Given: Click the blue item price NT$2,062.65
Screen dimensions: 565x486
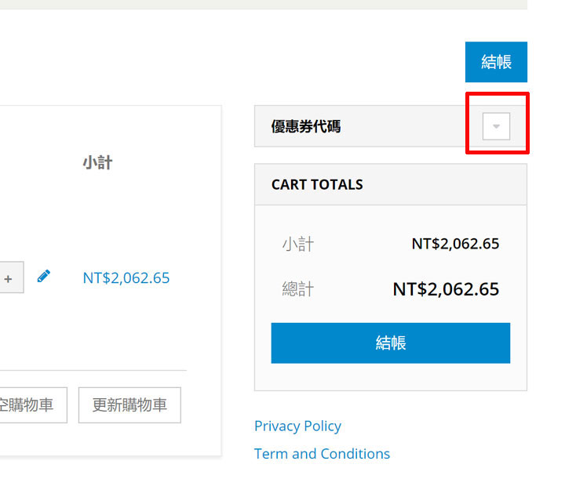Looking at the screenshot, I should pyautogui.click(x=126, y=278).
